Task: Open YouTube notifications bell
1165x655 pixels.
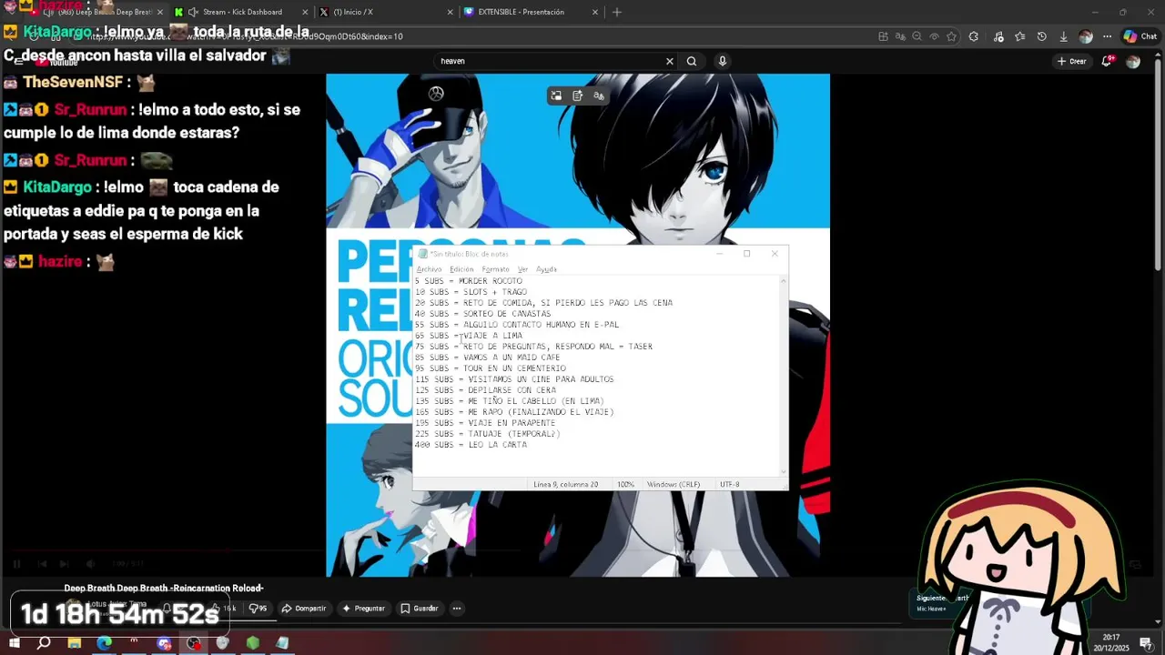Action: coord(1108,61)
